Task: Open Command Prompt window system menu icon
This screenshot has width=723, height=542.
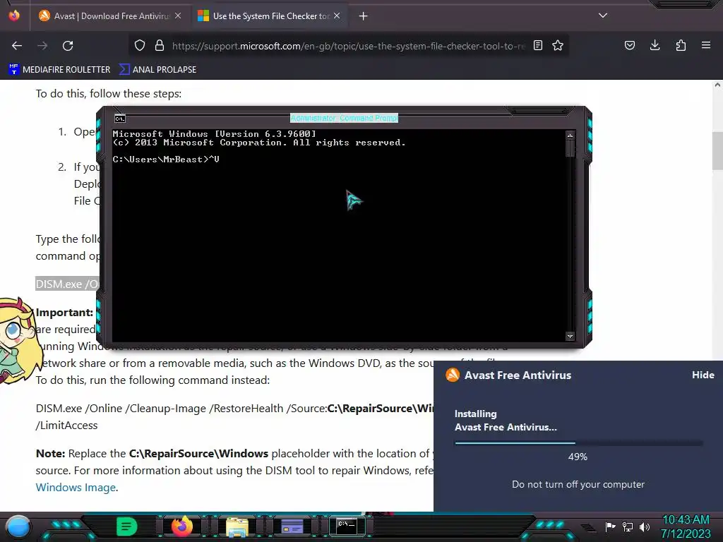Action: click(120, 119)
